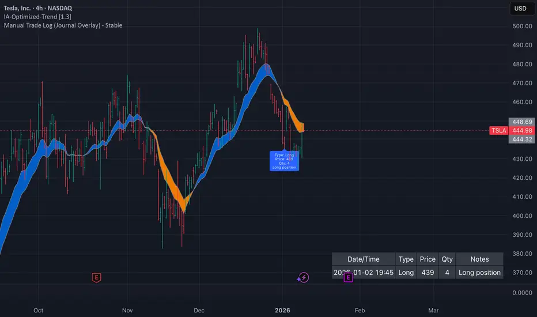Click the red TSLA price label
Viewport: 537px width, 317px height.
[499, 131]
